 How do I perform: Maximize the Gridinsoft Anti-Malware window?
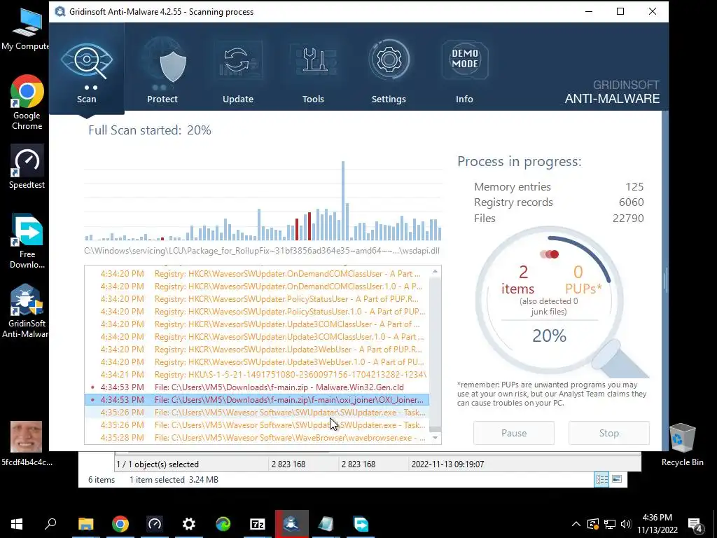tap(620, 11)
